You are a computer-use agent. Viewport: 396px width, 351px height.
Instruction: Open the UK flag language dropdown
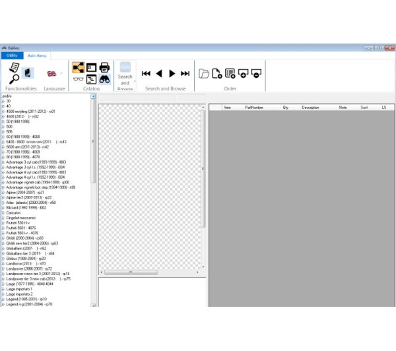pyautogui.click(x=53, y=73)
